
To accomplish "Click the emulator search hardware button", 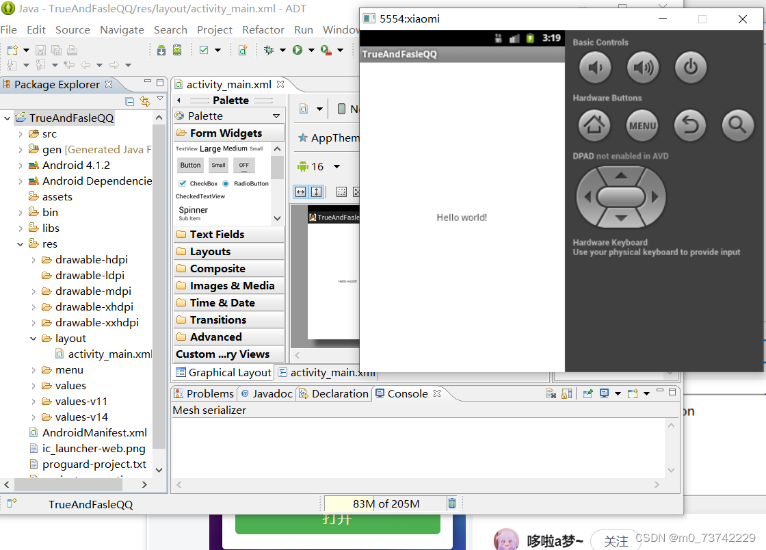I will [x=738, y=126].
